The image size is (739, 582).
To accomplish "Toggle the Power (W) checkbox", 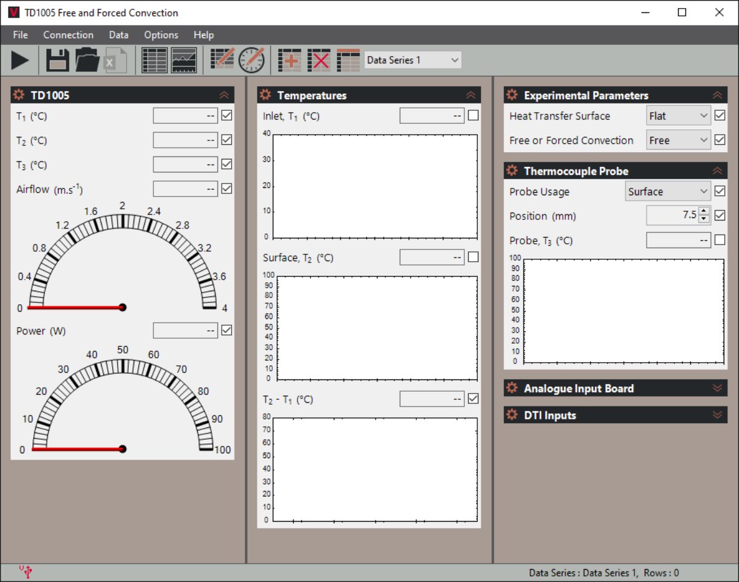I will point(227,330).
